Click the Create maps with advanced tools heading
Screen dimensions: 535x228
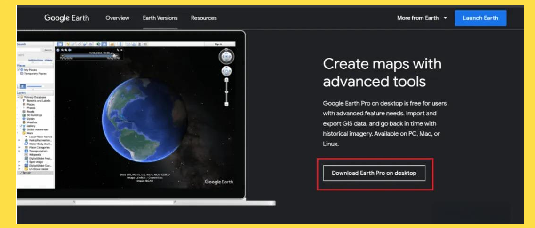tap(382, 73)
